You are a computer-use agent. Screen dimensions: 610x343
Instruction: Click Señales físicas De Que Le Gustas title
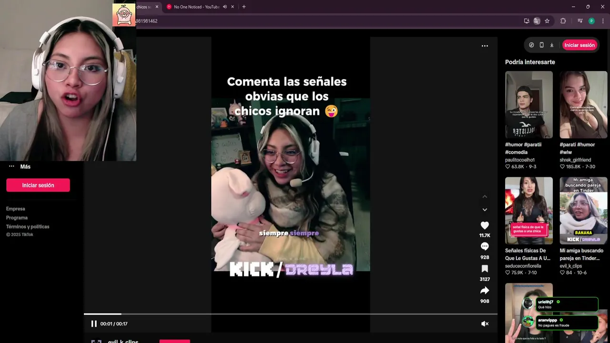click(528, 254)
